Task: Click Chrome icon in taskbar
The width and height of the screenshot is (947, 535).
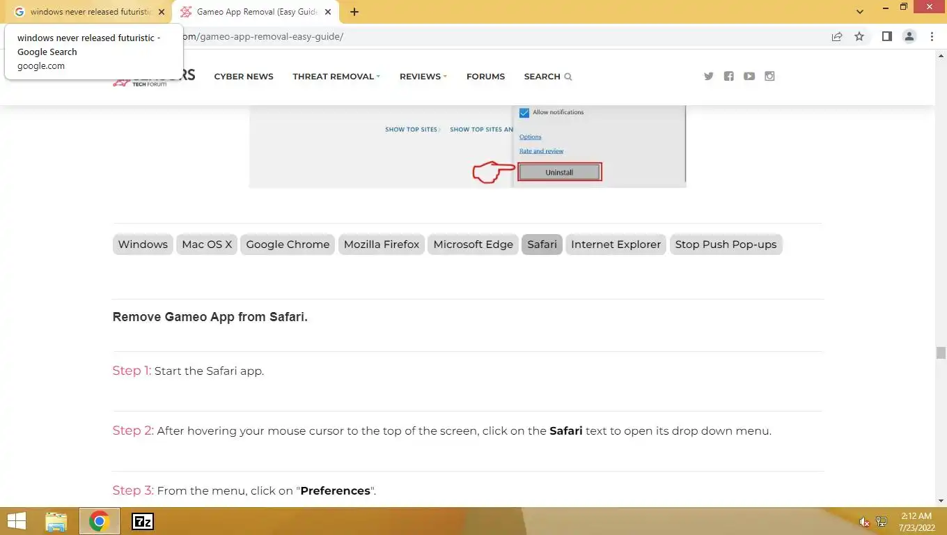Action: [x=100, y=521]
